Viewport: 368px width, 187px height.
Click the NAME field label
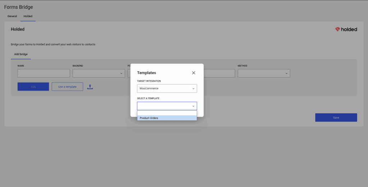coord(21,66)
